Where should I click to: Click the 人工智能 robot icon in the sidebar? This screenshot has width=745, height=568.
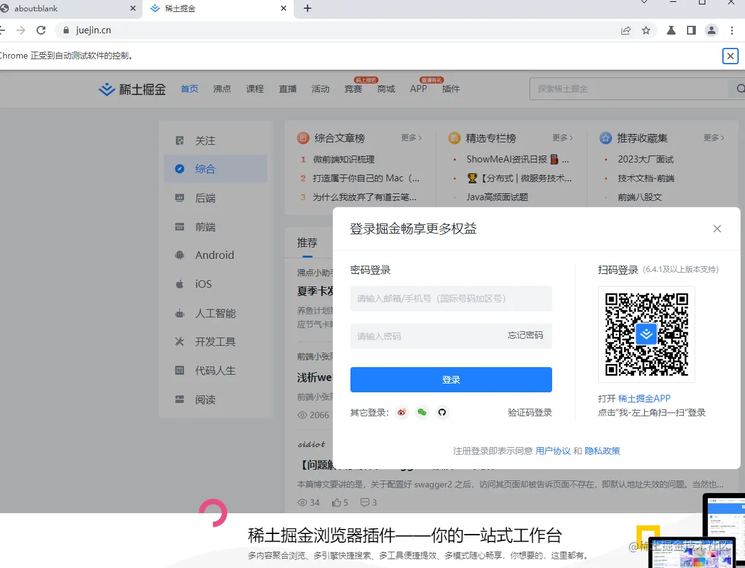pos(180,313)
